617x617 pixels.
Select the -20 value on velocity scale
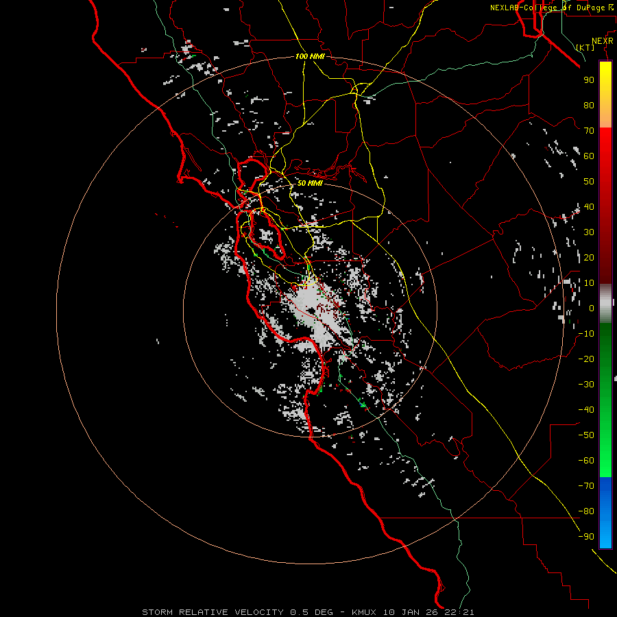tap(586, 359)
